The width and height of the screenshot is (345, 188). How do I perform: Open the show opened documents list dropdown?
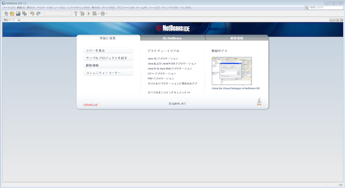[x=338, y=20]
